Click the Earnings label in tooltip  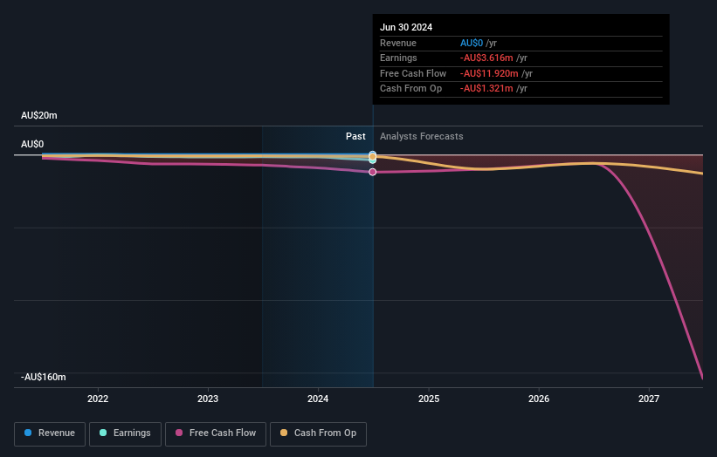[x=398, y=58]
